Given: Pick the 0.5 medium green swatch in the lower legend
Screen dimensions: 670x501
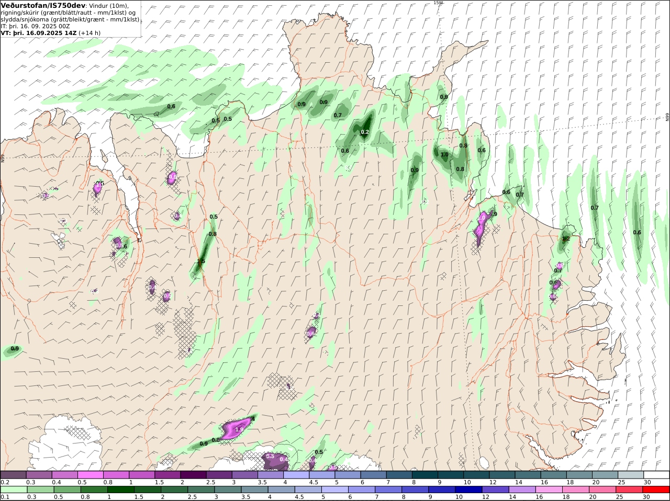Looking at the screenshot, I should (x=66, y=489).
